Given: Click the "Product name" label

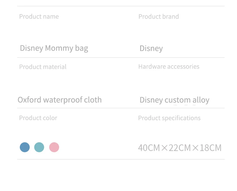Looking at the screenshot, I should click(39, 17).
